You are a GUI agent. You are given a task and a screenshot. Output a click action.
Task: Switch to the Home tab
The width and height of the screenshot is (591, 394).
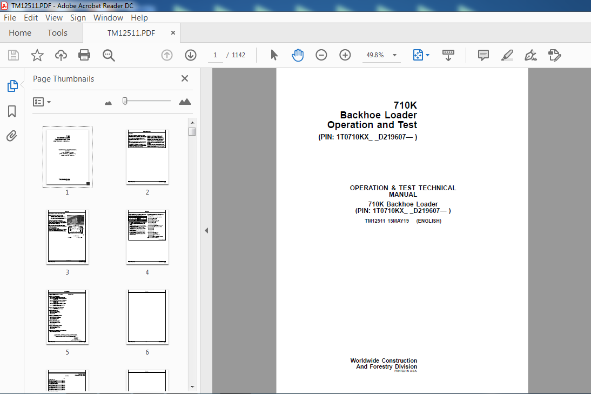tap(20, 33)
